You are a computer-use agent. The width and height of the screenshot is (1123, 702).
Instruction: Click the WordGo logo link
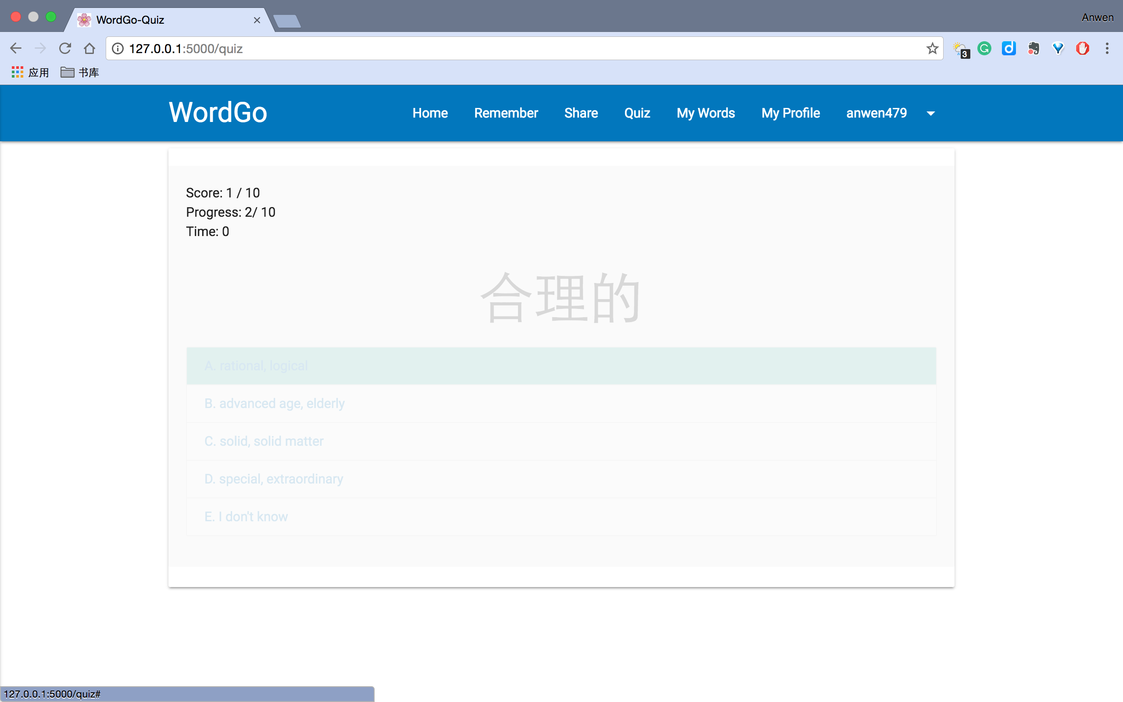(218, 112)
